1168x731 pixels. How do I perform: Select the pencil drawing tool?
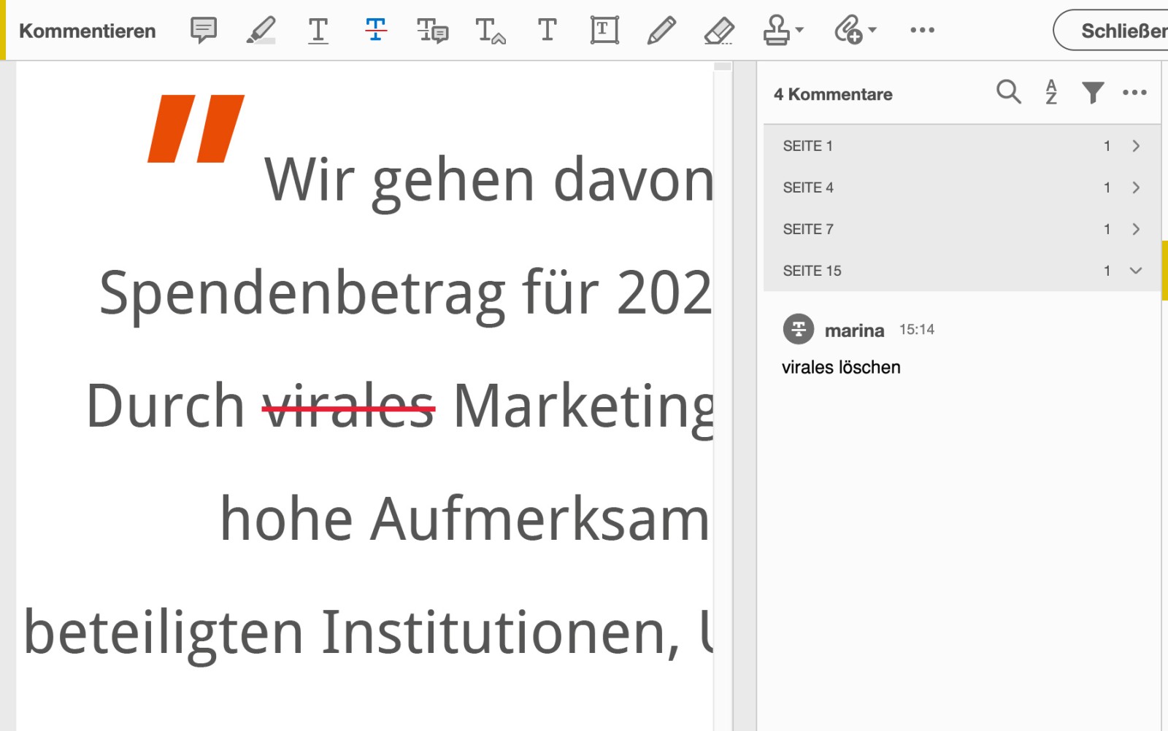click(x=661, y=30)
